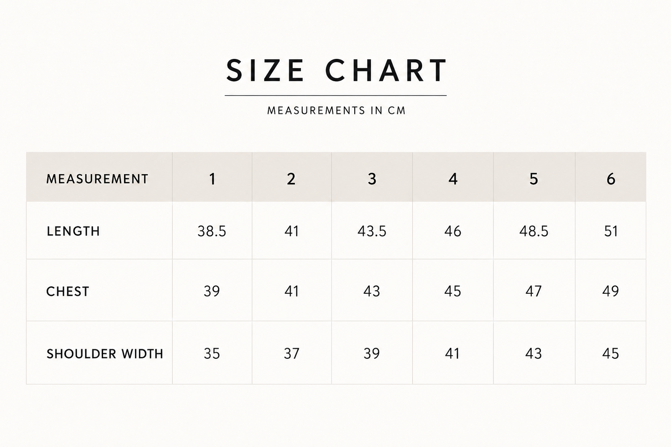Click the CHEST row label

coord(67,292)
